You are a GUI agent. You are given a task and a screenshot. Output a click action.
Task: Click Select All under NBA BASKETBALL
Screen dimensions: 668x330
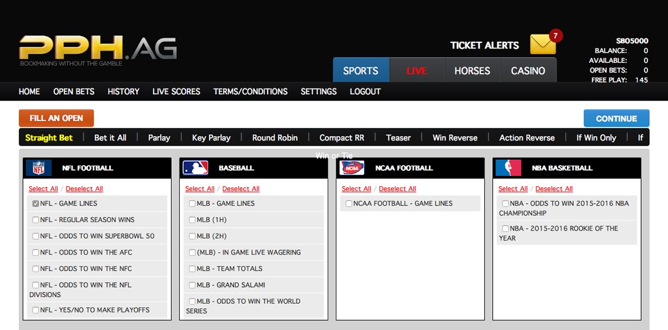[x=513, y=188]
